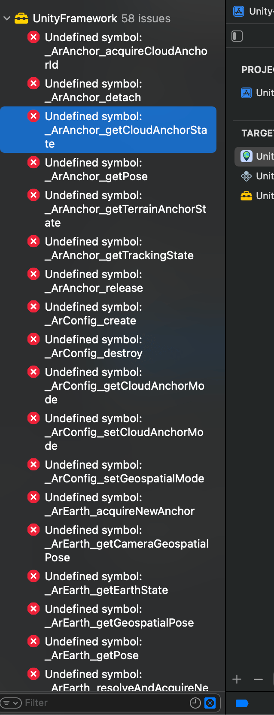
Task: Click the error badge on _ArAnchor_detach issue
Action: (33, 83)
